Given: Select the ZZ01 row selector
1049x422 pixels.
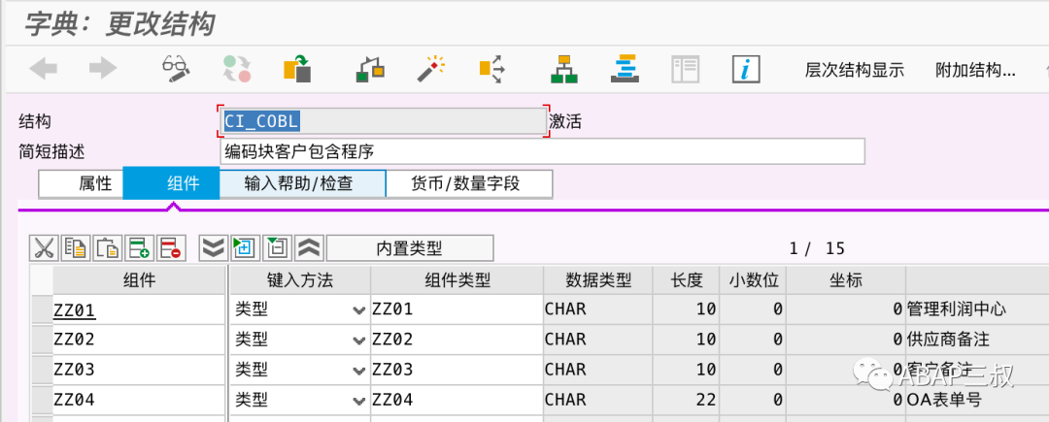Looking at the screenshot, I should pyautogui.click(x=42, y=309).
